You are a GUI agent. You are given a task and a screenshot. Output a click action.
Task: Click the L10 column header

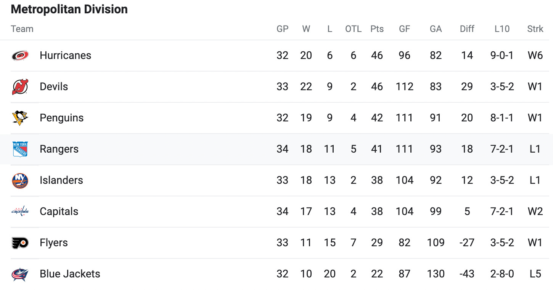click(502, 29)
